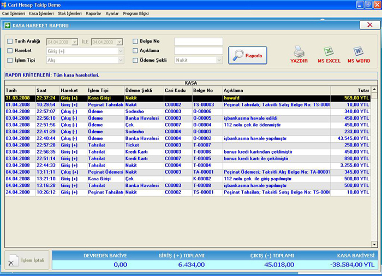
Task: Toggle the Hareket filter checkbox
Action: pyautogui.click(x=10, y=51)
